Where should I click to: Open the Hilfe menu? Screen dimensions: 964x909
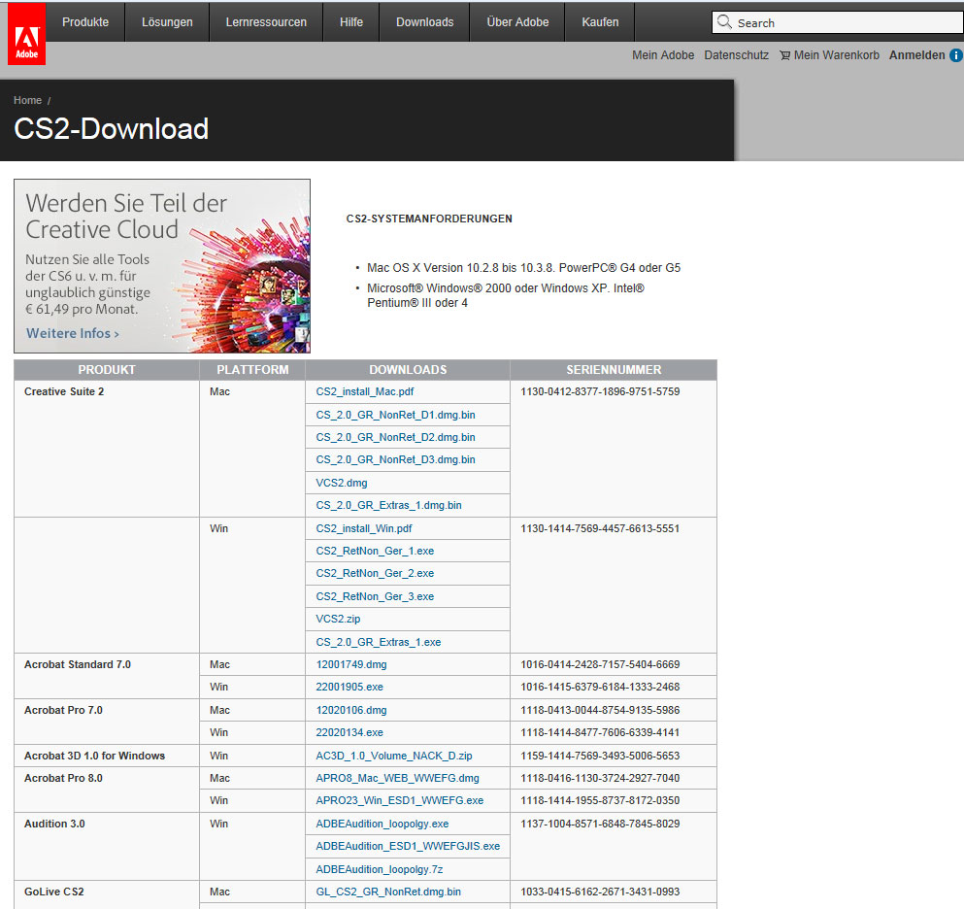coord(351,22)
